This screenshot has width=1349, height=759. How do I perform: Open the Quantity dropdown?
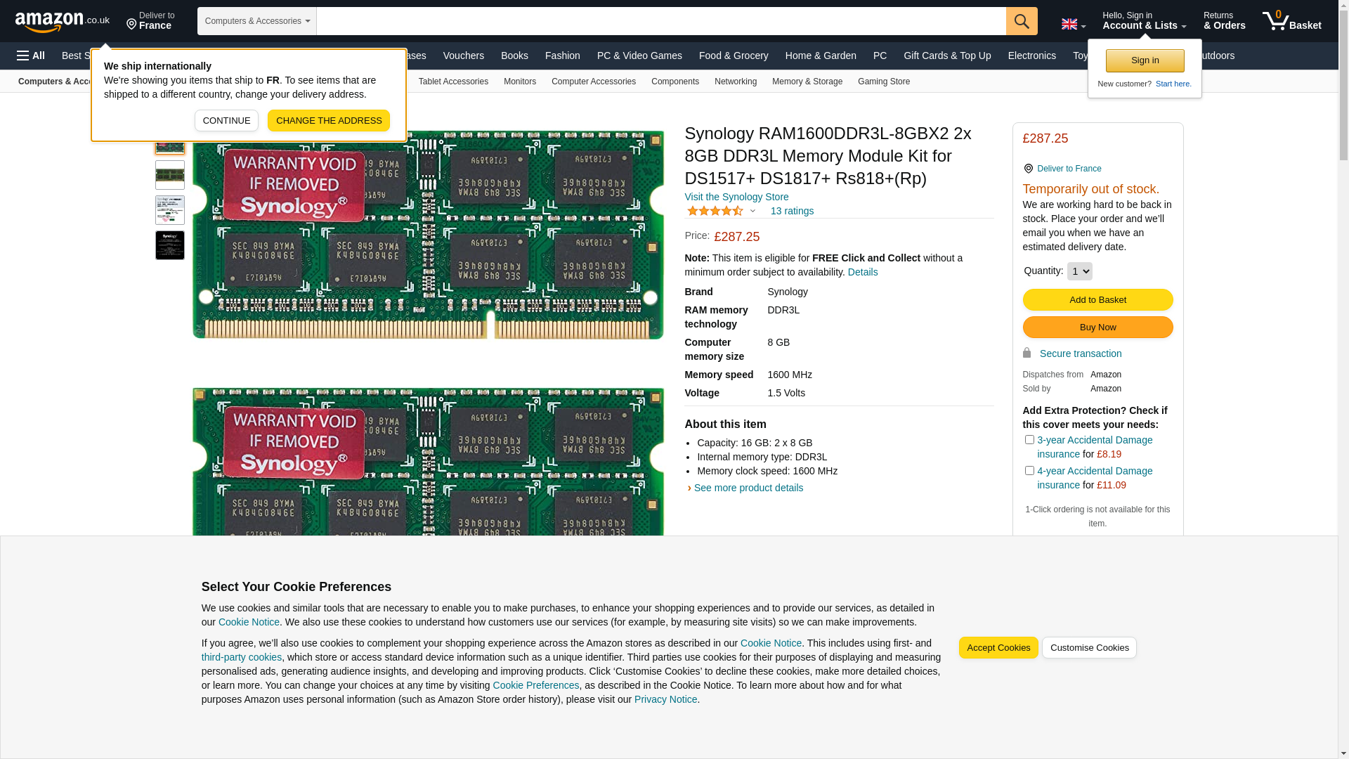[x=1079, y=271]
